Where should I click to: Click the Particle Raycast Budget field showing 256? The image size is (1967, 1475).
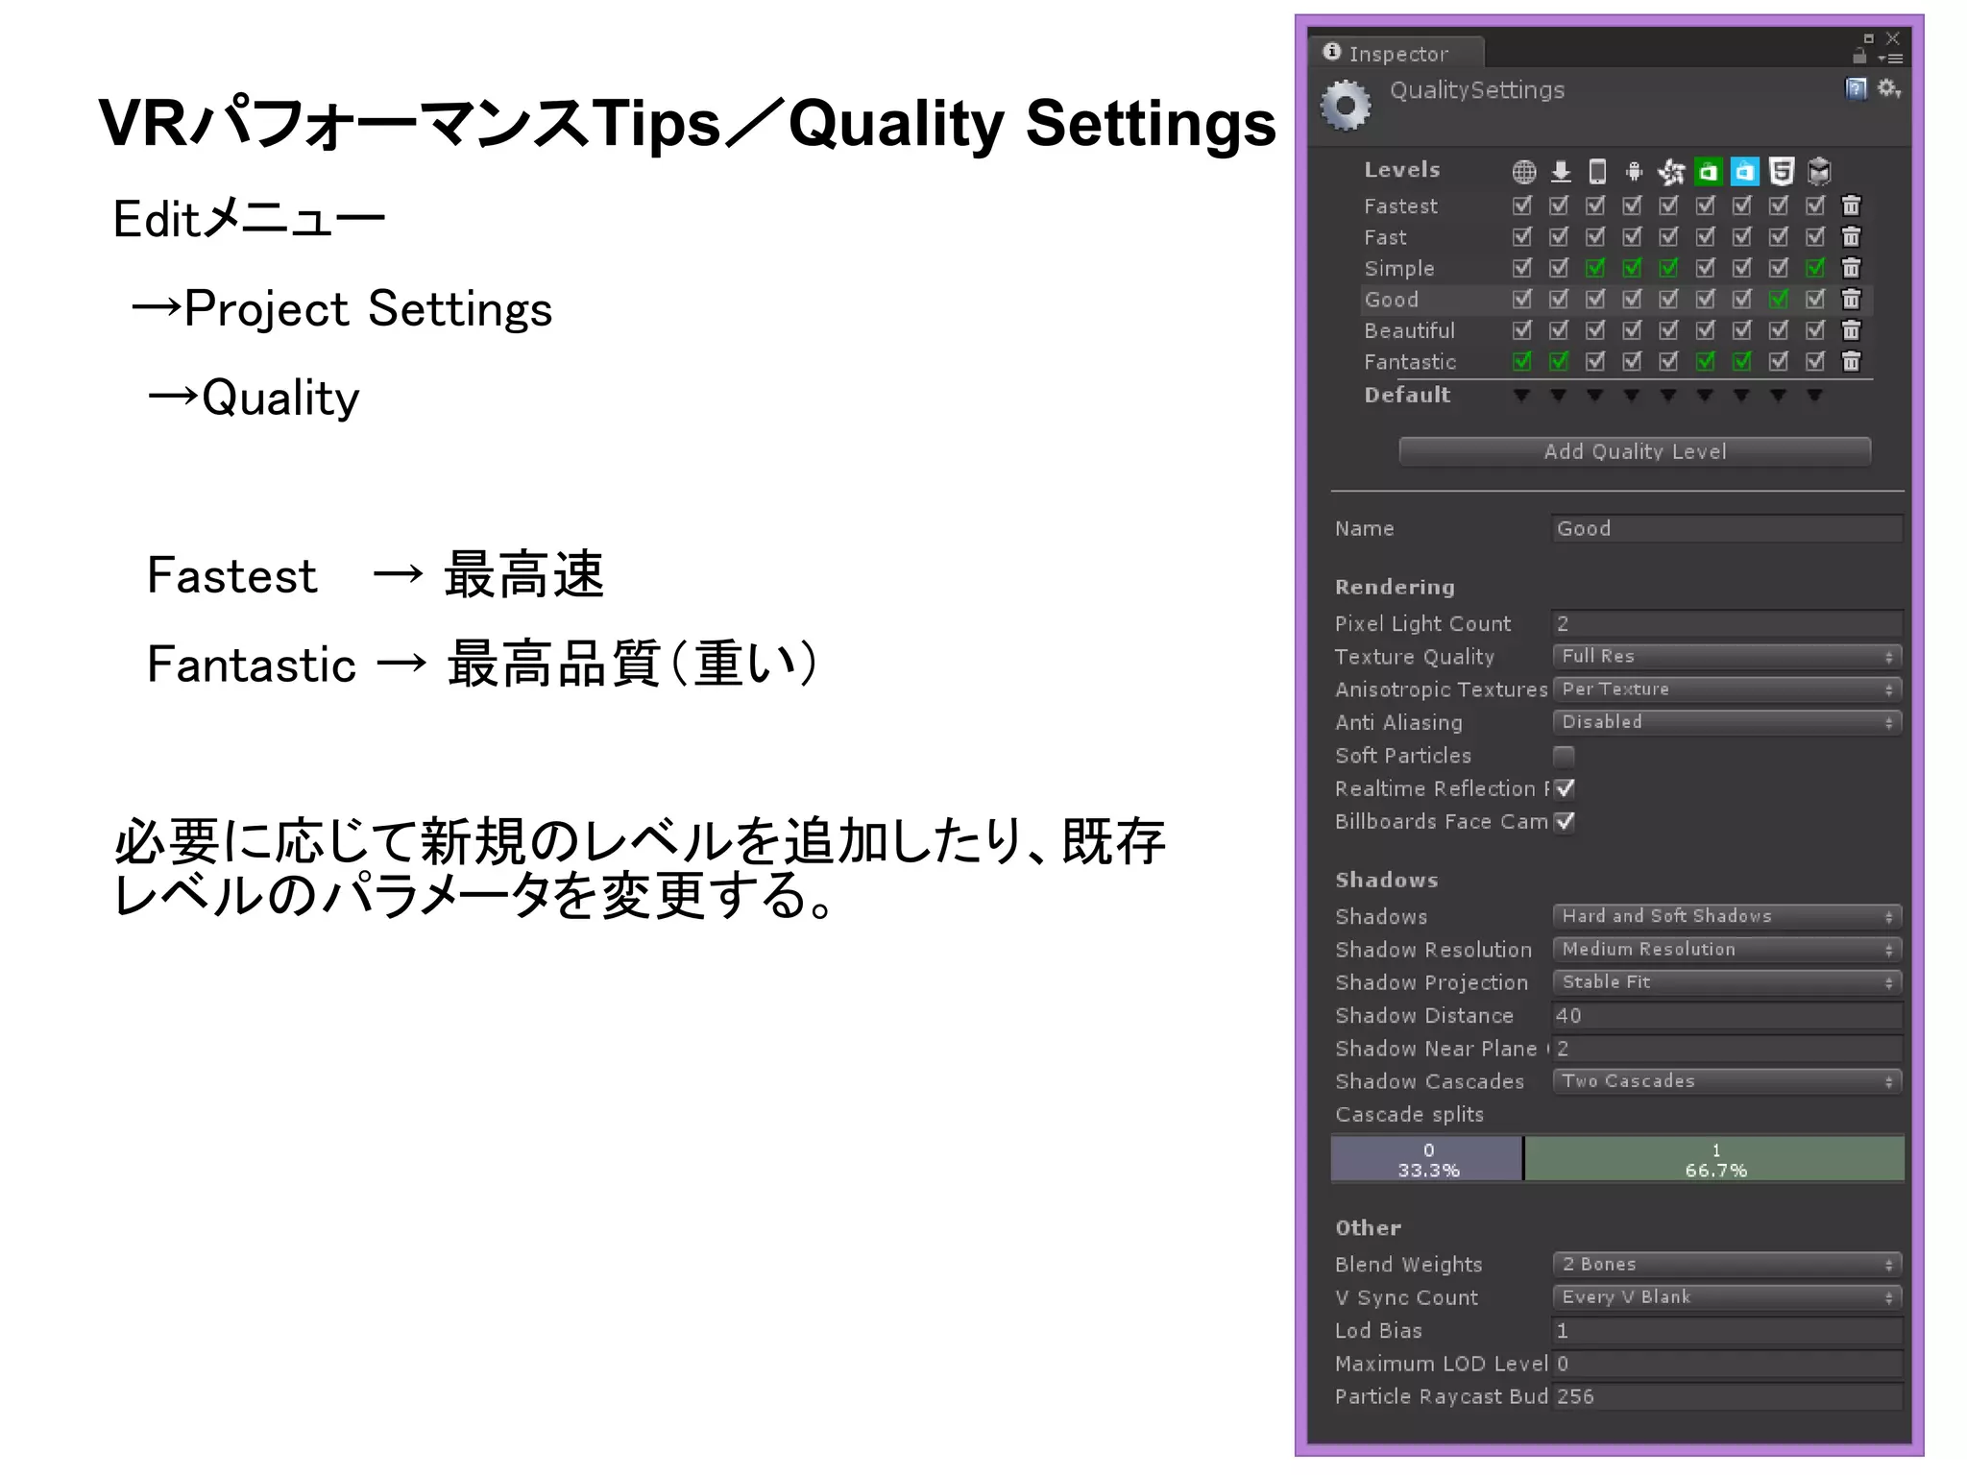(x=1727, y=1397)
